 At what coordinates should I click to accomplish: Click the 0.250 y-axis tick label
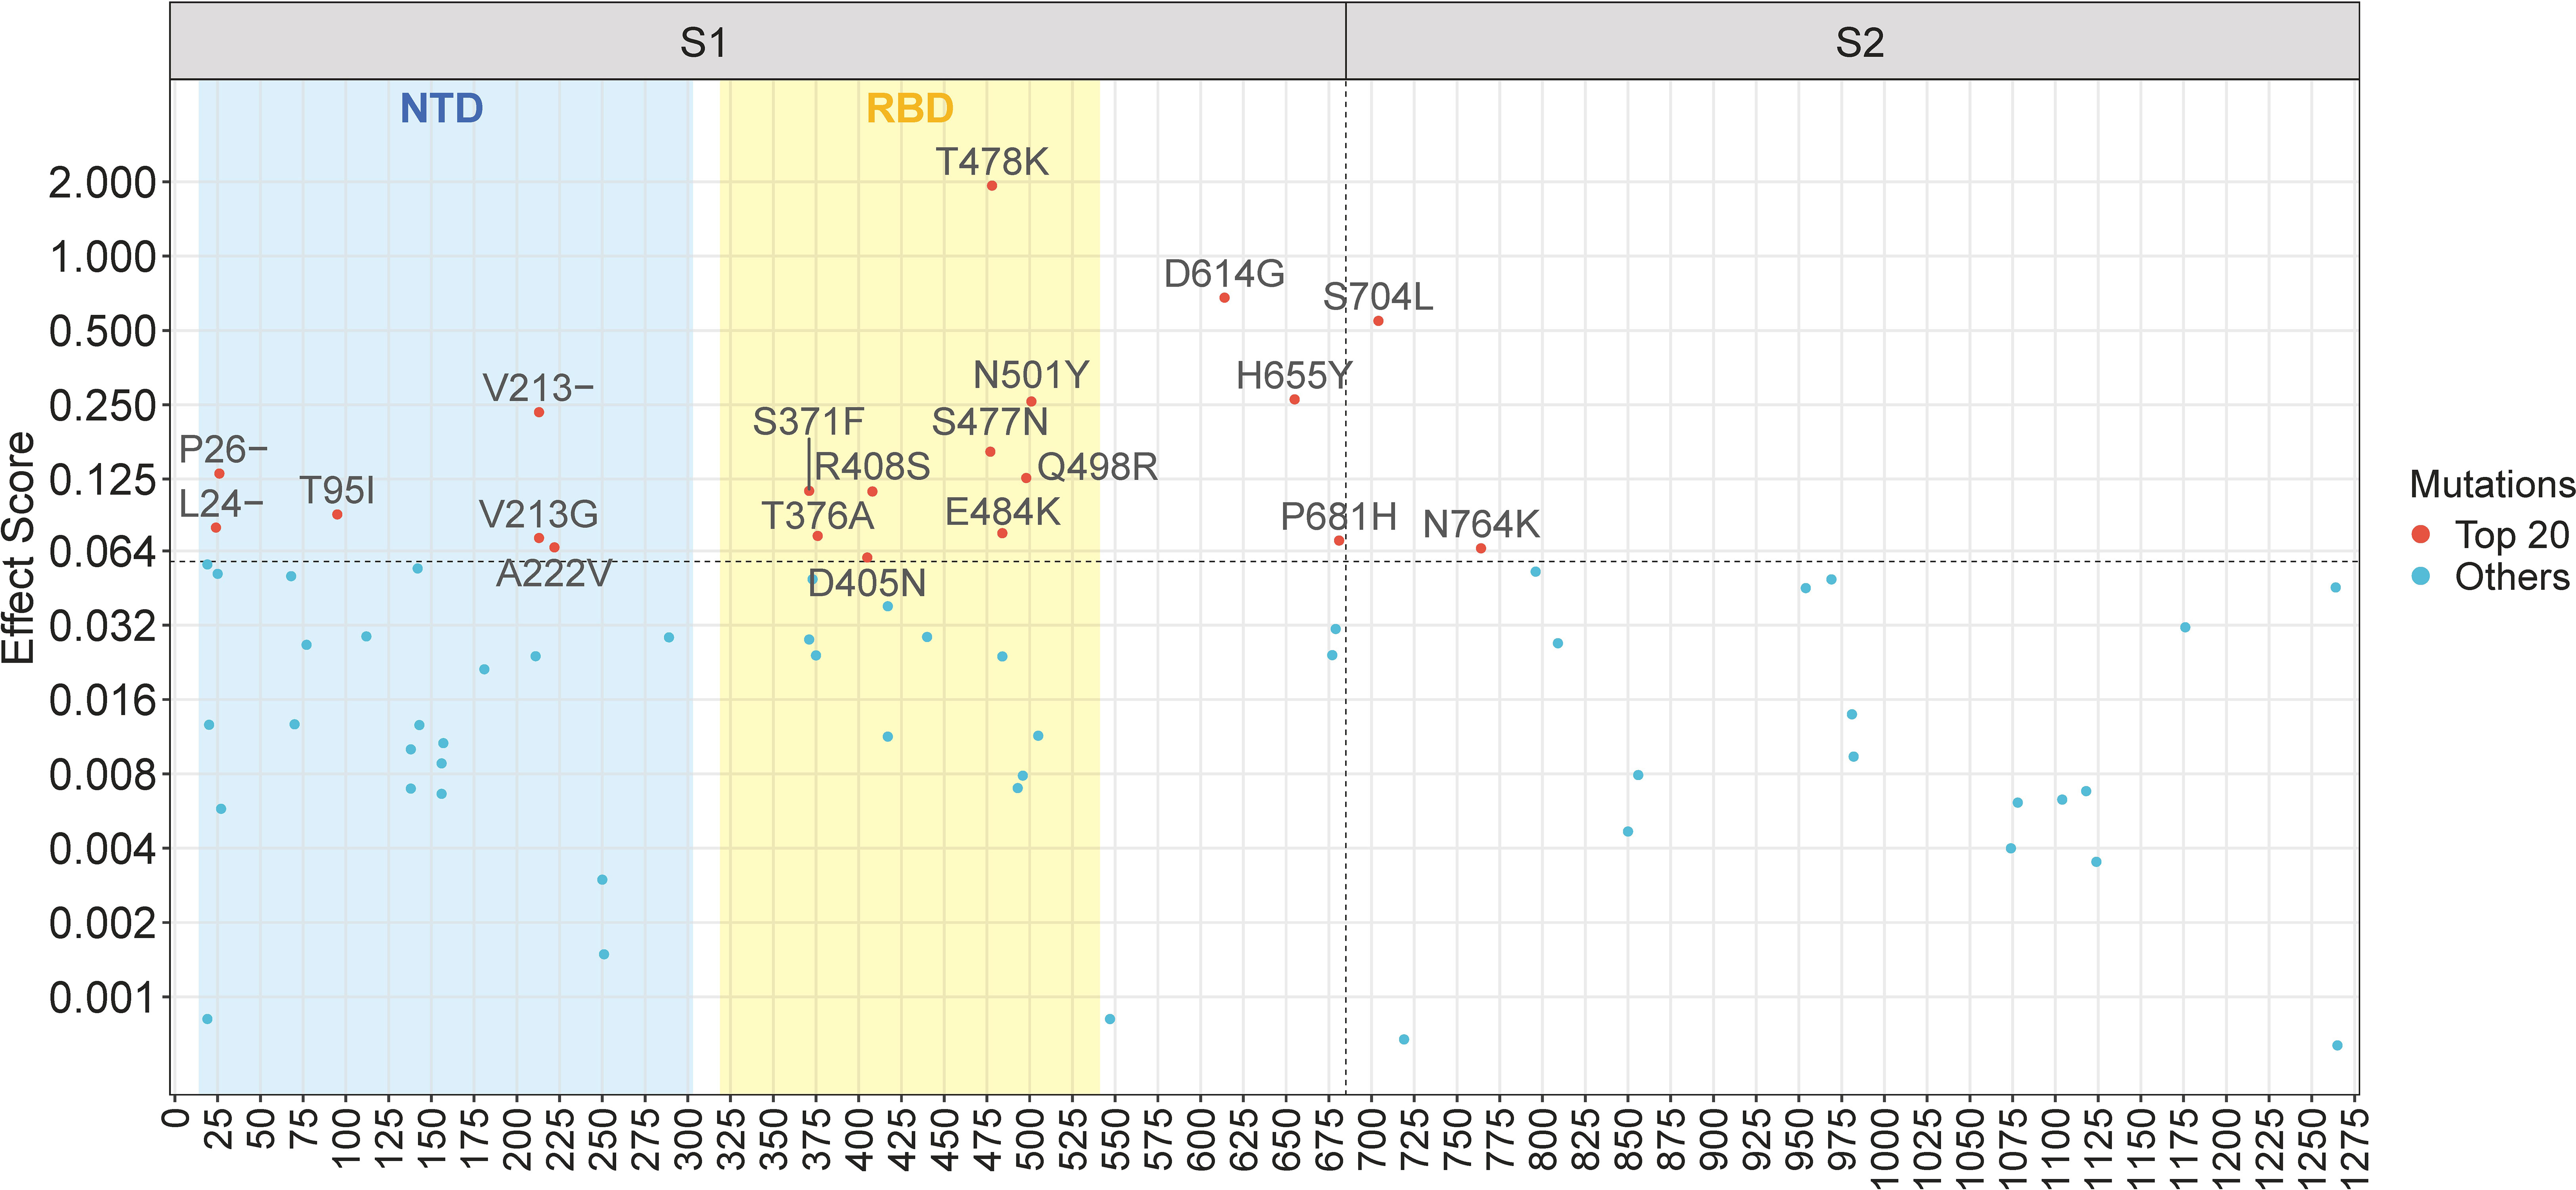click(x=103, y=405)
